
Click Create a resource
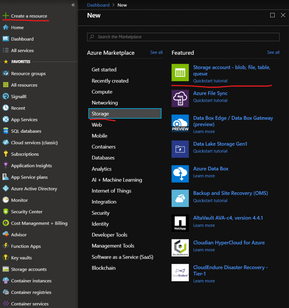(29, 16)
